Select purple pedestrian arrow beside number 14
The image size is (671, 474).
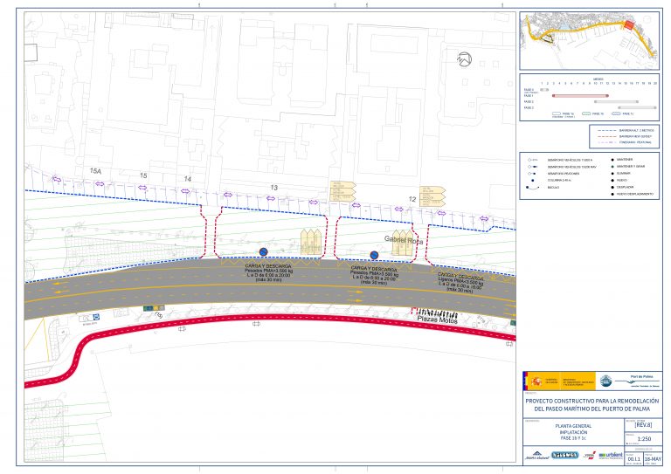(185, 191)
